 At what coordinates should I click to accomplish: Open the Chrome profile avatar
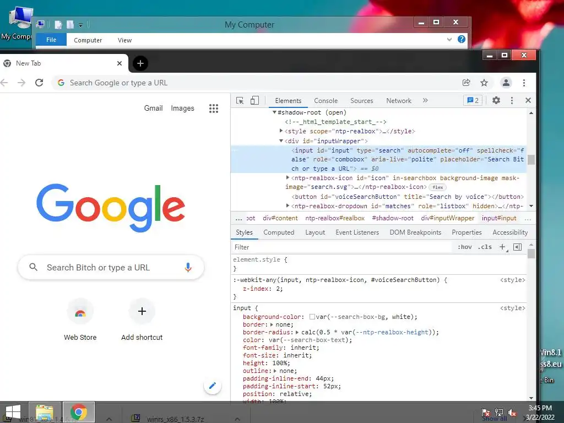[x=506, y=83]
